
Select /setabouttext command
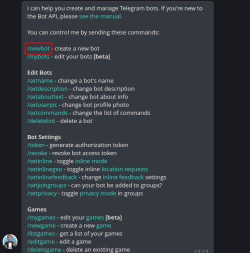click(45, 97)
